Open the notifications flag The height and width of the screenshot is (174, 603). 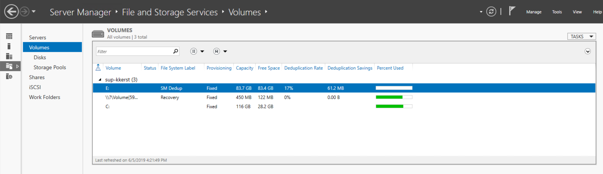tap(512, 11)
